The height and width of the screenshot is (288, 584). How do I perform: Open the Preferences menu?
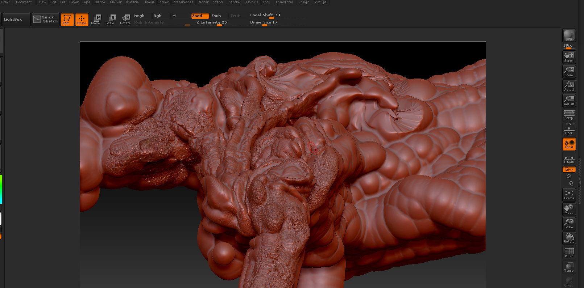tap(183, 2)
